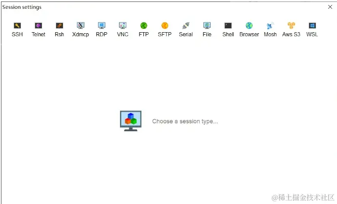Open Xdmcp session settings
The width and height of the screenshot is (337, 204).
(x=80, y=25)
